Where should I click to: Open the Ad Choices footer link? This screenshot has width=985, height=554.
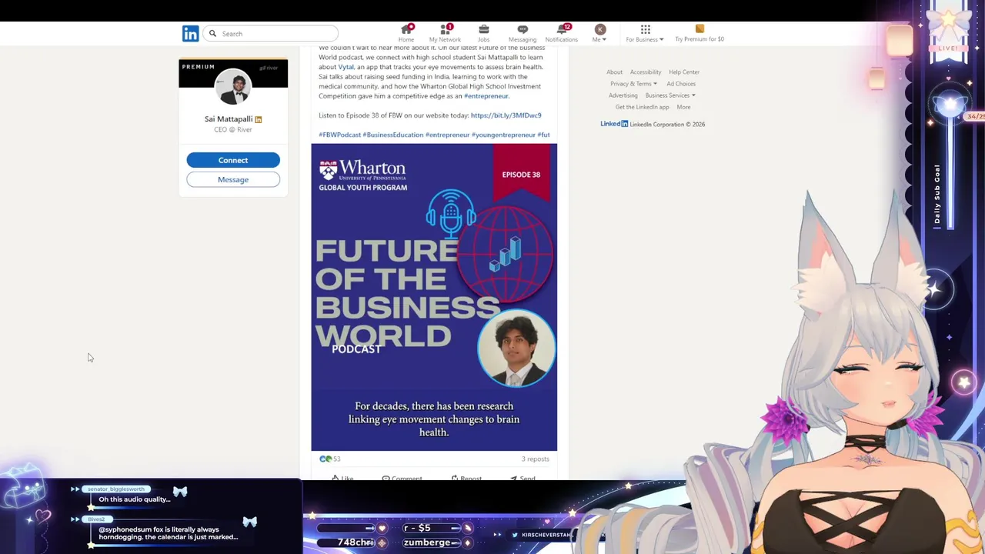coord(681,84)
